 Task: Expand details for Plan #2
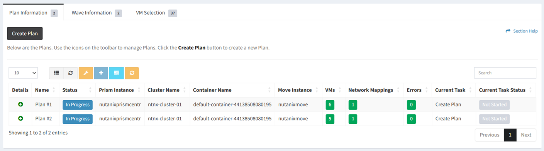point(20,119)
